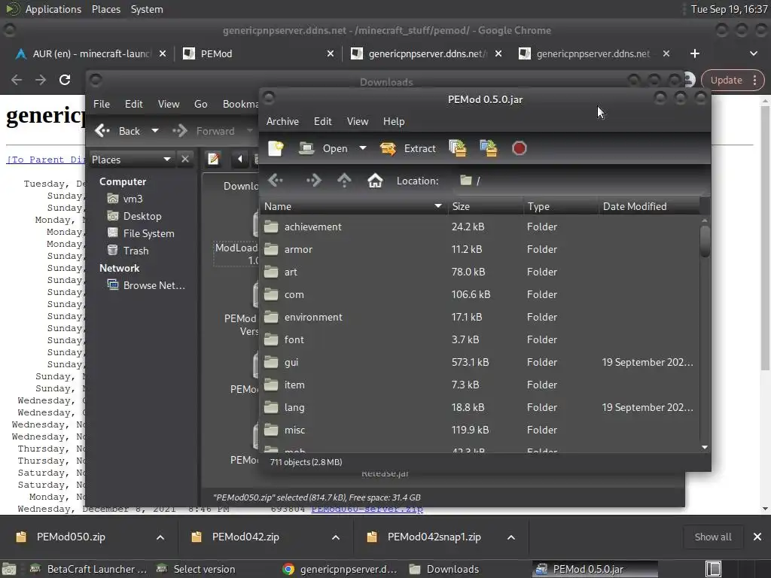Go forward in archive location history
The image size is (771, 578).
point(314,181)
